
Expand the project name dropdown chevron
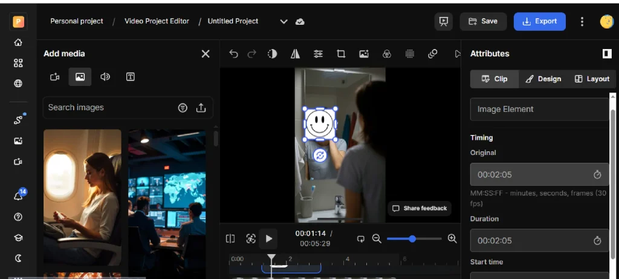284,21
